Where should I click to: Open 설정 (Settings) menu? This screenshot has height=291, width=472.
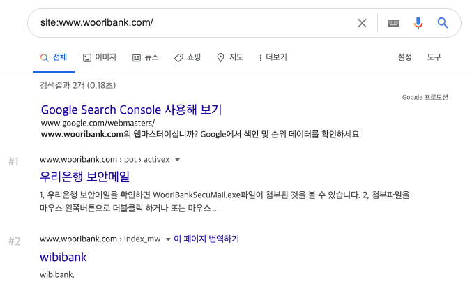pyautogui.click(x=404, y=57)
